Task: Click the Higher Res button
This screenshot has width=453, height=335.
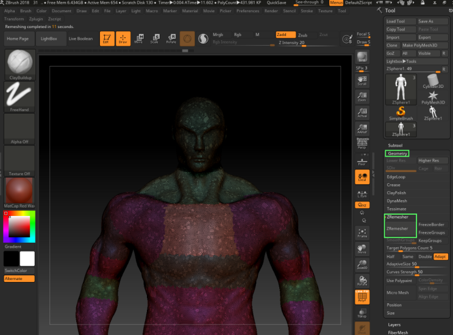Action: tap(432, 160)
